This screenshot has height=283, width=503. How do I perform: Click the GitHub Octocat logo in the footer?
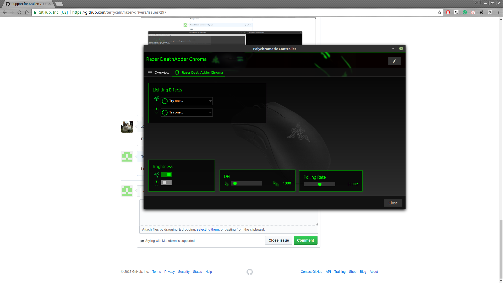pos(249,272)
